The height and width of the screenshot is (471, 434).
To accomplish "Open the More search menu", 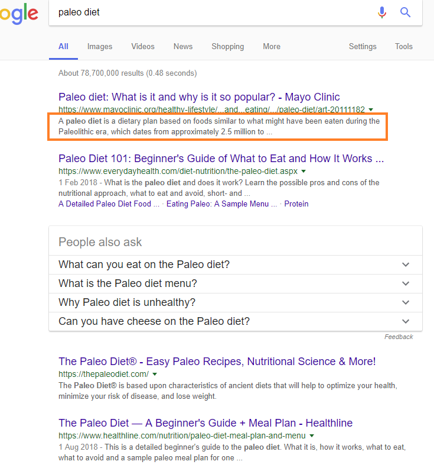I will click(272, 47).
